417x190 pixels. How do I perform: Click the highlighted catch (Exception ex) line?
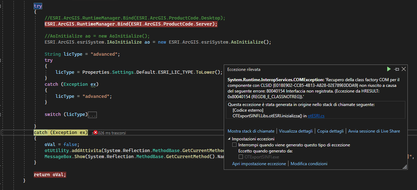pyautogui.click(x=61, y=132)
